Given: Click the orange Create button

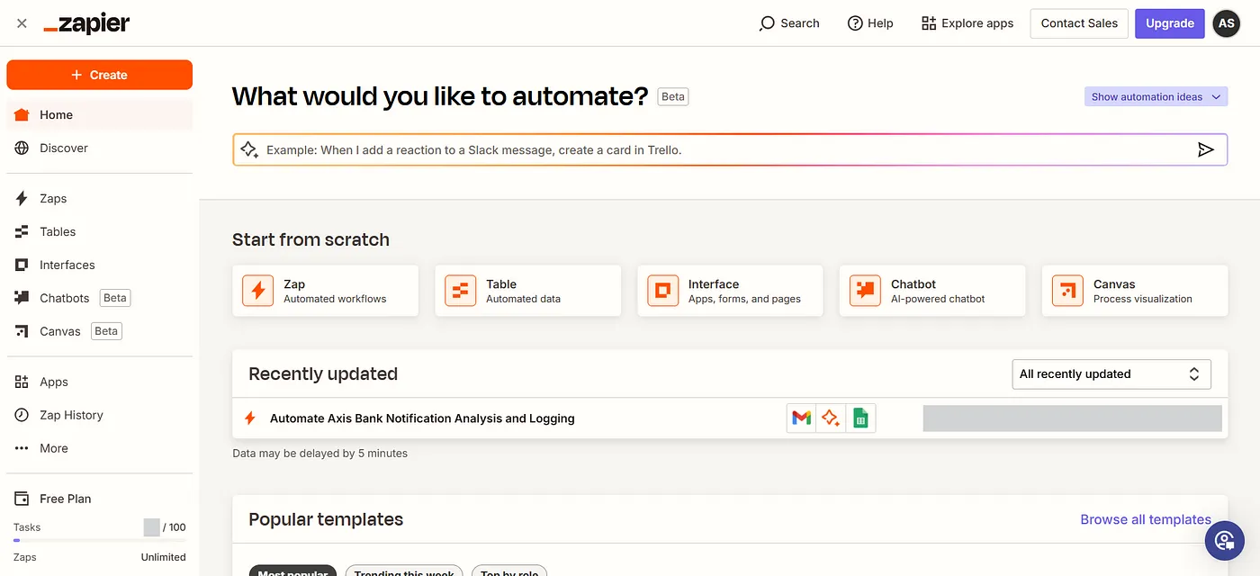Looking at the screenshot, I should [x=99, y=75].
